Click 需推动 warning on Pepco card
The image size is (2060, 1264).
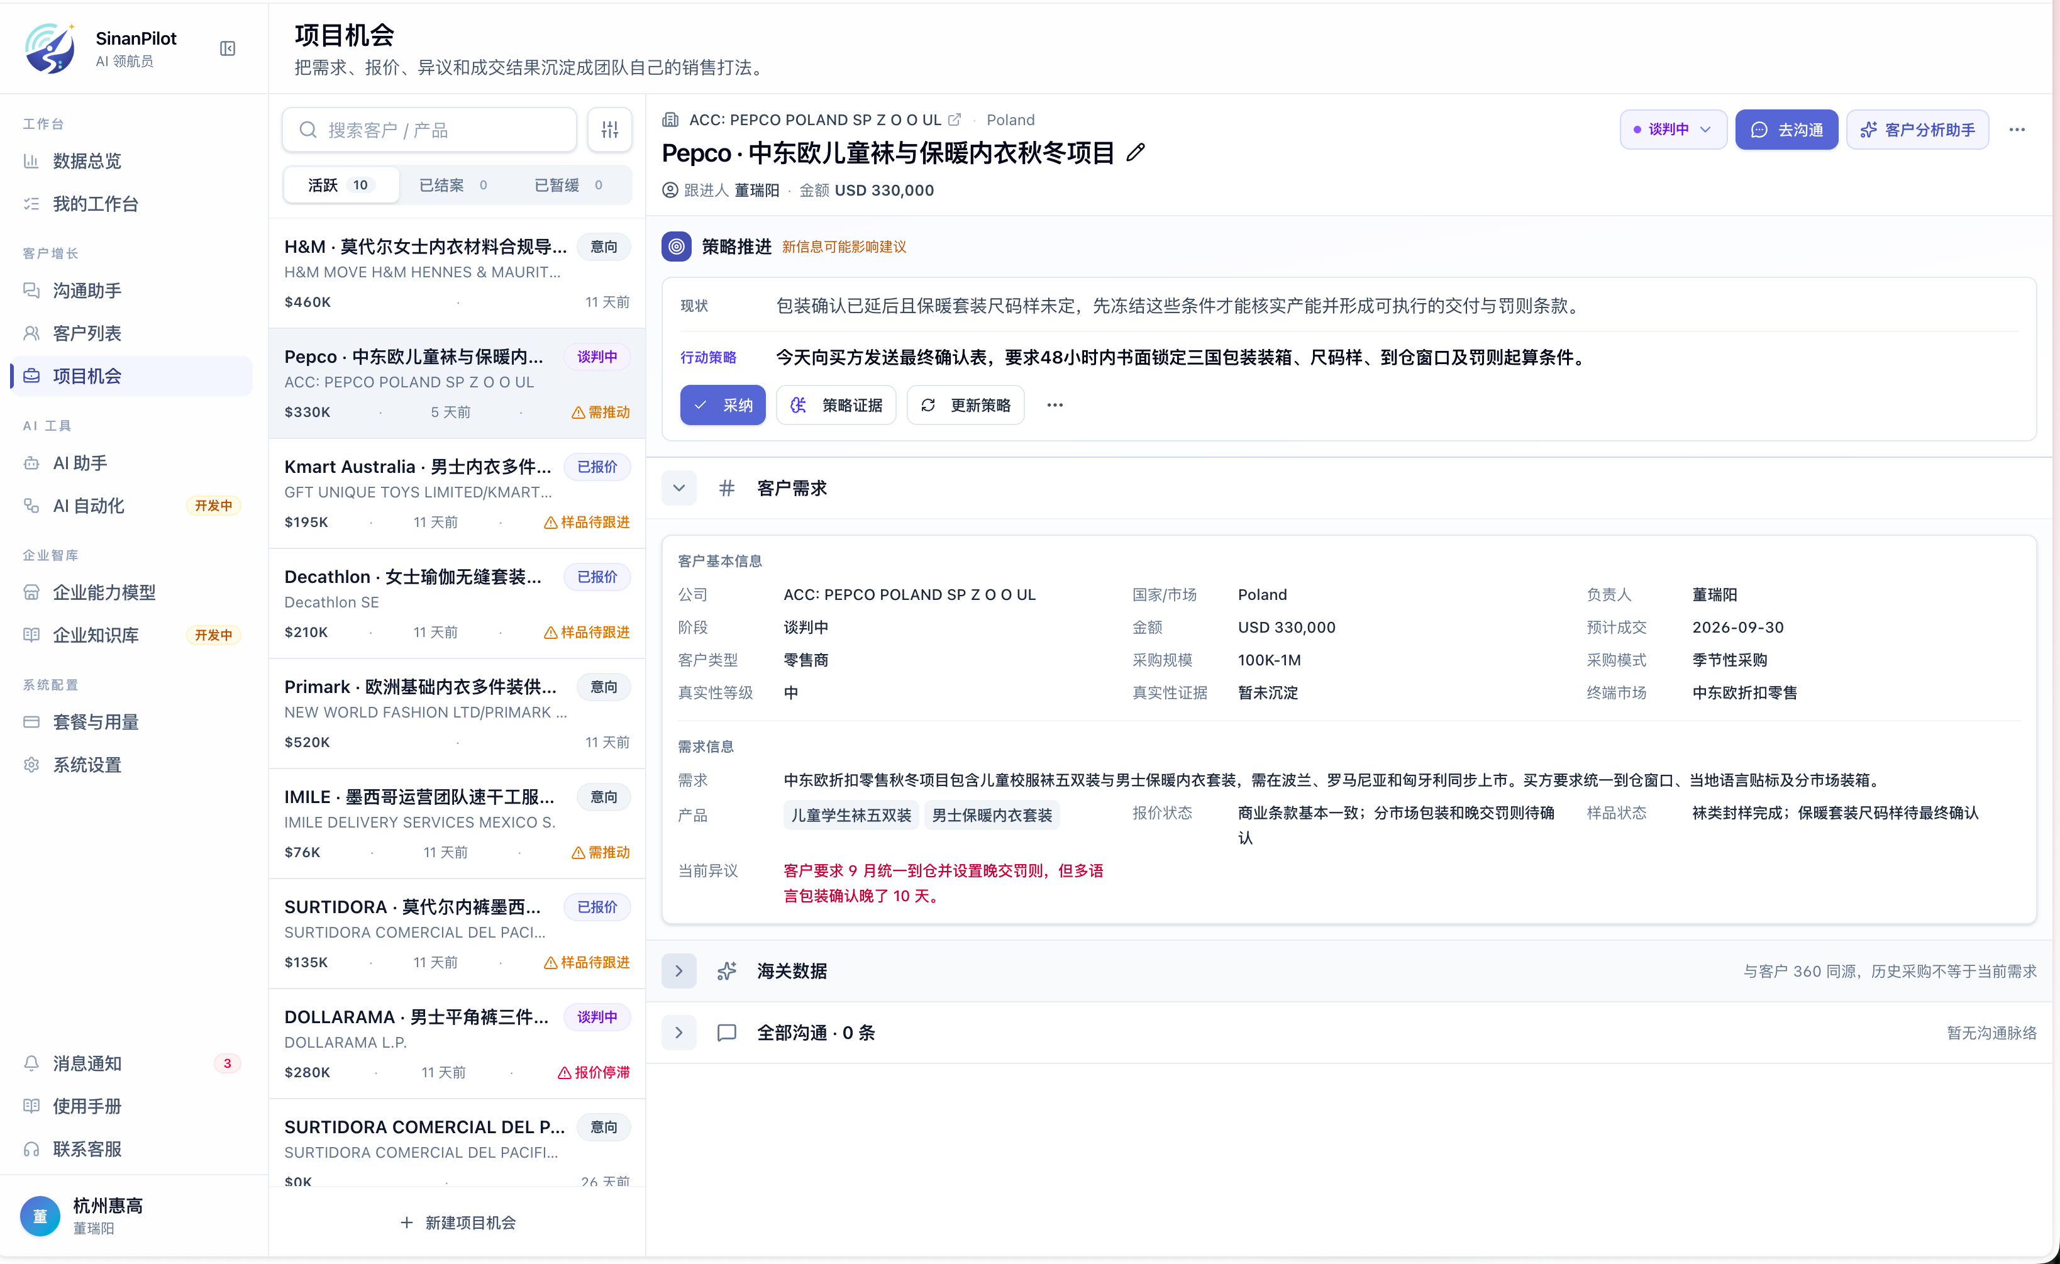[x=601, y=412]
